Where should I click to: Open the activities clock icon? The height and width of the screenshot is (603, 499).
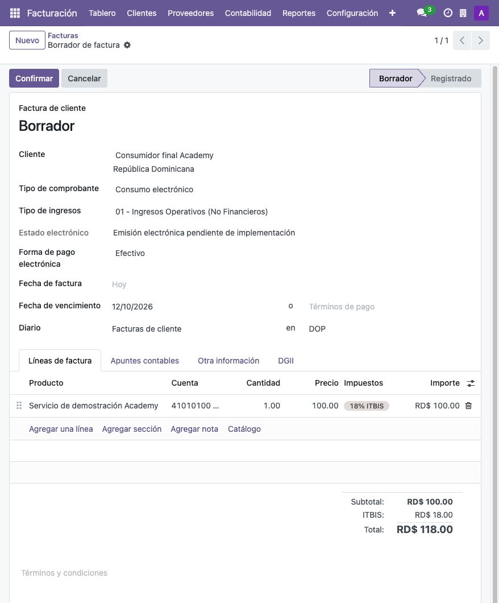click(x=448, y=13)
